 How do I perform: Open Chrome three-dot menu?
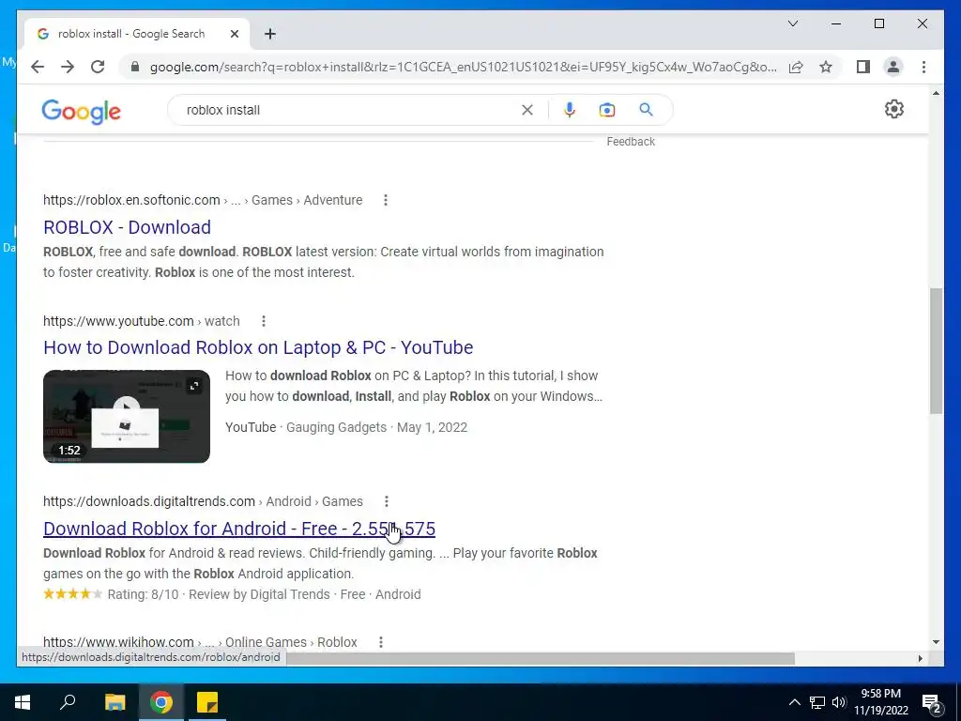coord(923,67)
